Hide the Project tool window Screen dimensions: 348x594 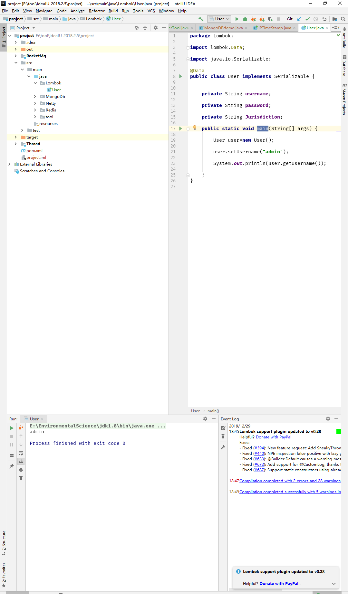coord(164,28)
